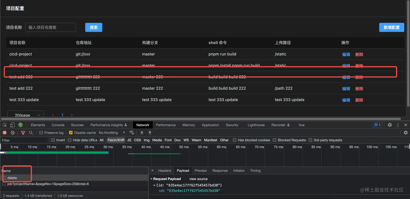Click the page horizontal scrollbar
Image resolution: width=410 pixels, height=199 pixels.
pos(201,119)
